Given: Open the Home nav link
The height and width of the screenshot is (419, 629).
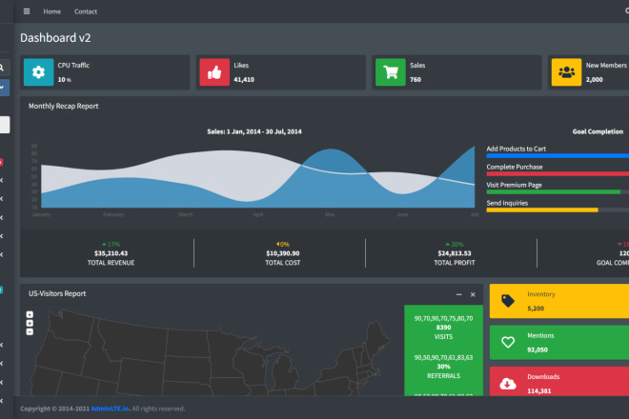Looking at the screenshot, I should point(52,11).
